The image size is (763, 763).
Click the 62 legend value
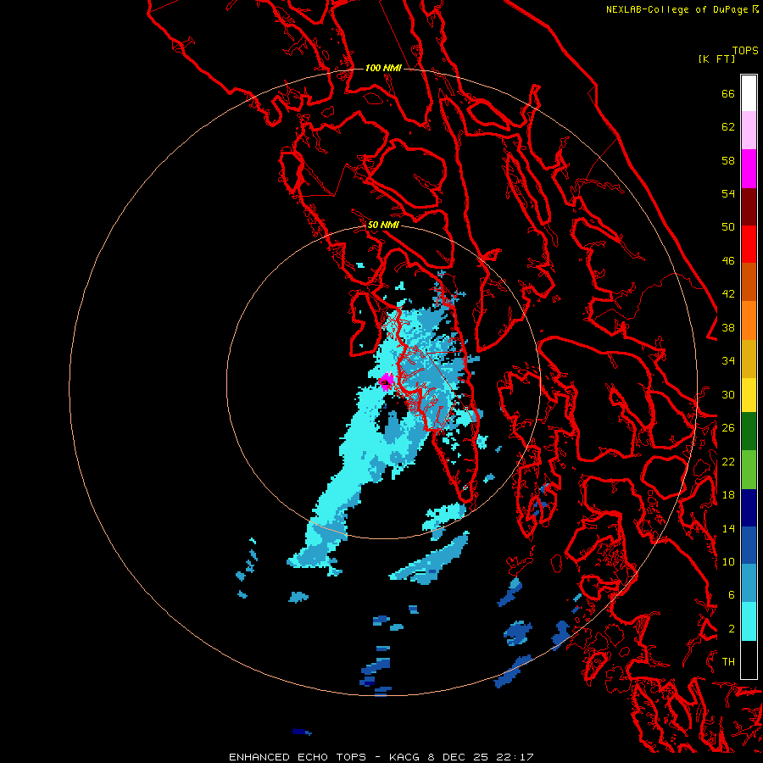point(728,127)
